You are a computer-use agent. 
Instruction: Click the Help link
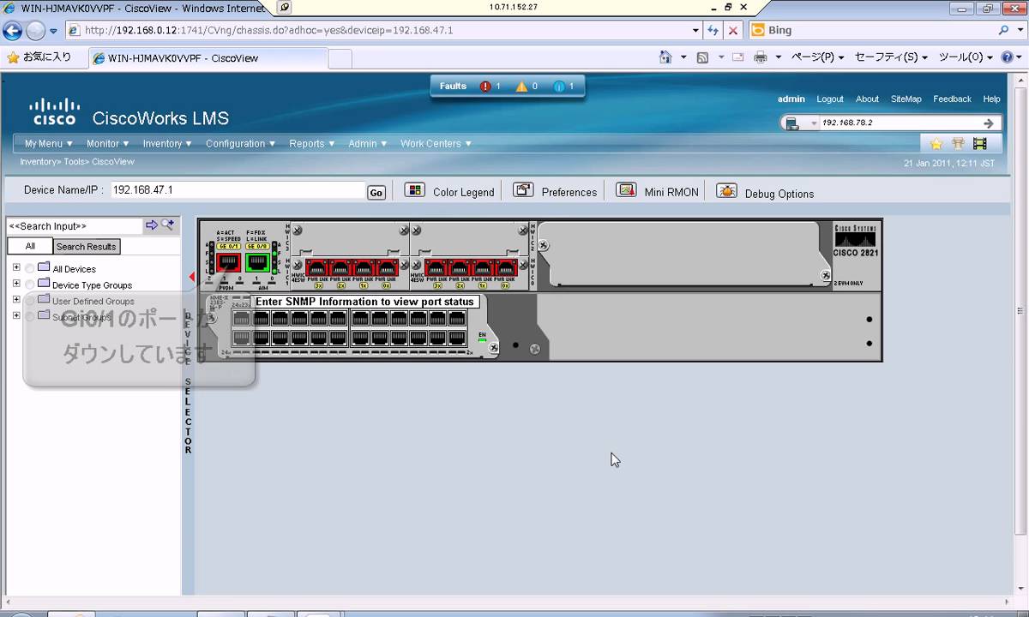pyautogui.click(x=991, y=99)
